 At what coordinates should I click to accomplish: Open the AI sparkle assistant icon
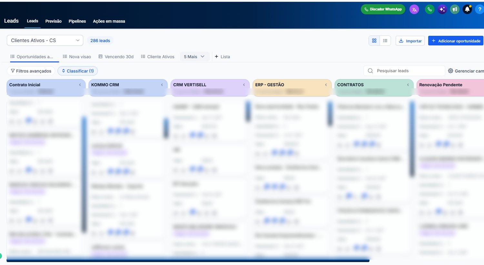[442, 9]
